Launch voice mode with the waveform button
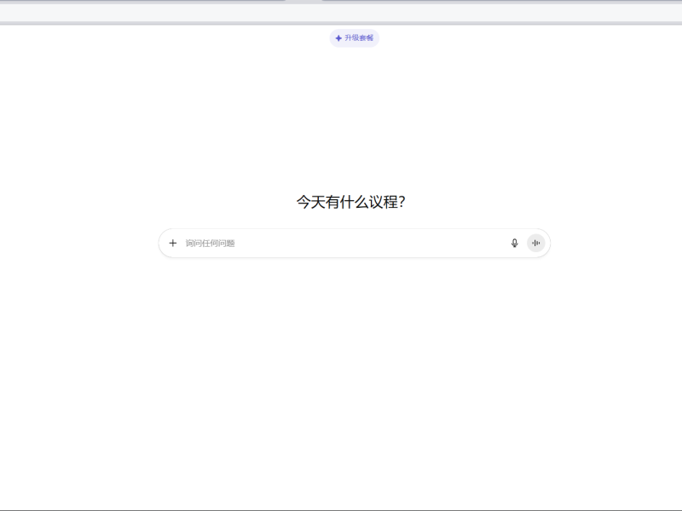This screenshot has width=682, height=511. [536, 243]
